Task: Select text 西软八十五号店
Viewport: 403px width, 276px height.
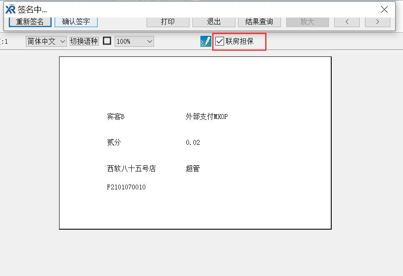Action: (x=131, y=168)
